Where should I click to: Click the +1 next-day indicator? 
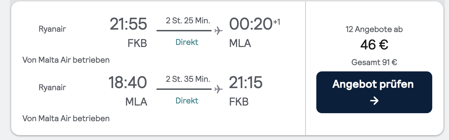tap(277, 22)
